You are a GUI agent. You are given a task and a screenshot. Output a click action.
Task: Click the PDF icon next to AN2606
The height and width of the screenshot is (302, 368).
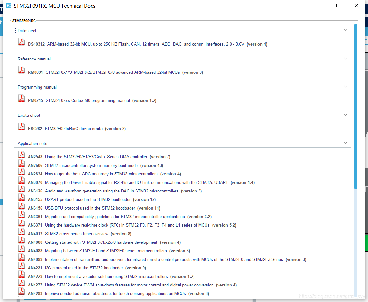point(22,163)
